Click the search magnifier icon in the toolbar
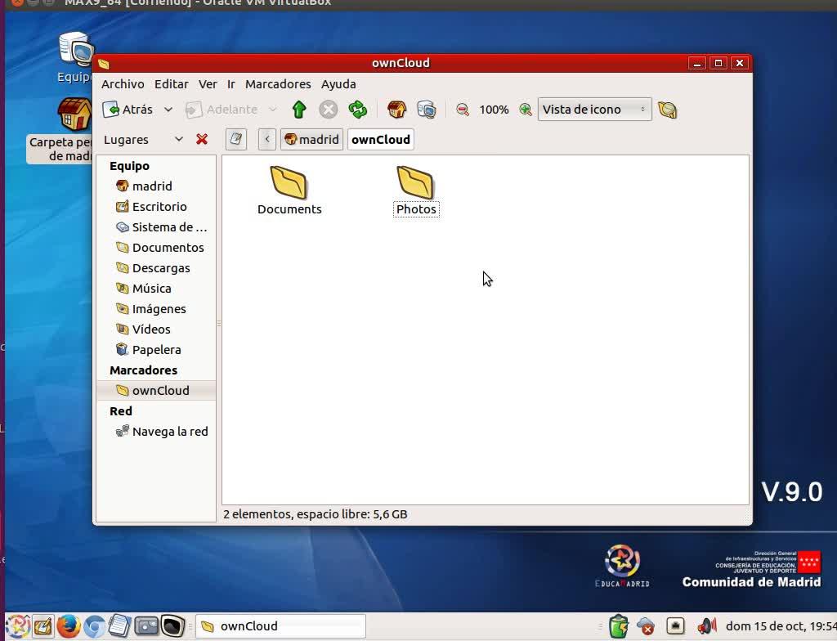 [x=668, y=110]
